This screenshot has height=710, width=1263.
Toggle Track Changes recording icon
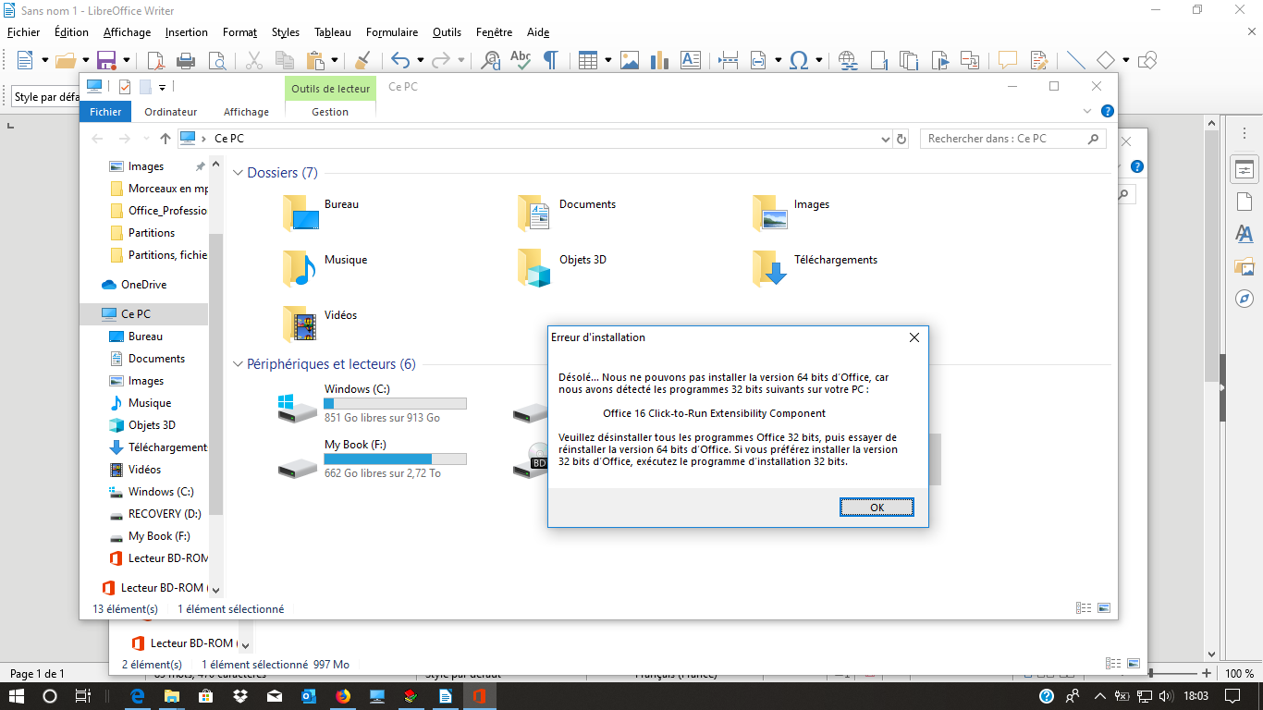point(1038,60)
